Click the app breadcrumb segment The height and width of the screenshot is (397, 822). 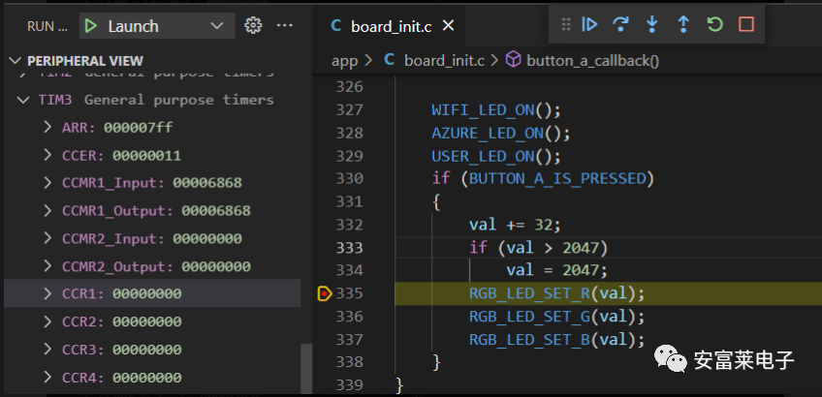click(x=344, y=61)
